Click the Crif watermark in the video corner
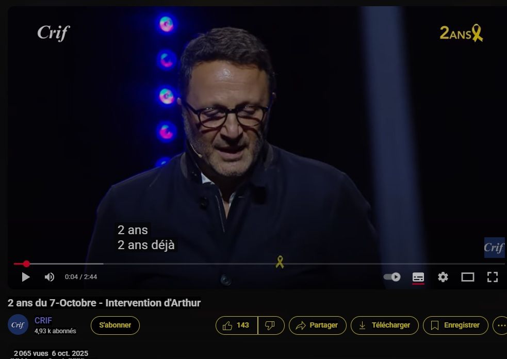Viewport: 507px width, 359px height. [x=494, y=248]
